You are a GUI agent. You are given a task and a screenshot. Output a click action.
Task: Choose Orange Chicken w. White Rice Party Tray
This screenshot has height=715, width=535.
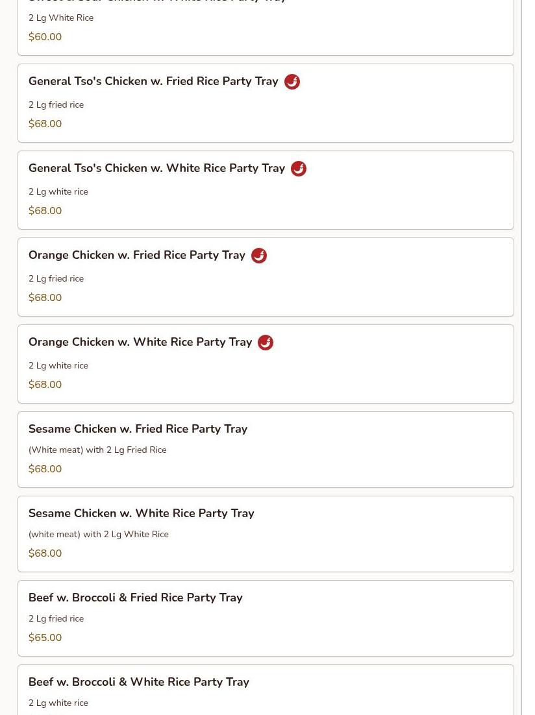click(140, 343)
